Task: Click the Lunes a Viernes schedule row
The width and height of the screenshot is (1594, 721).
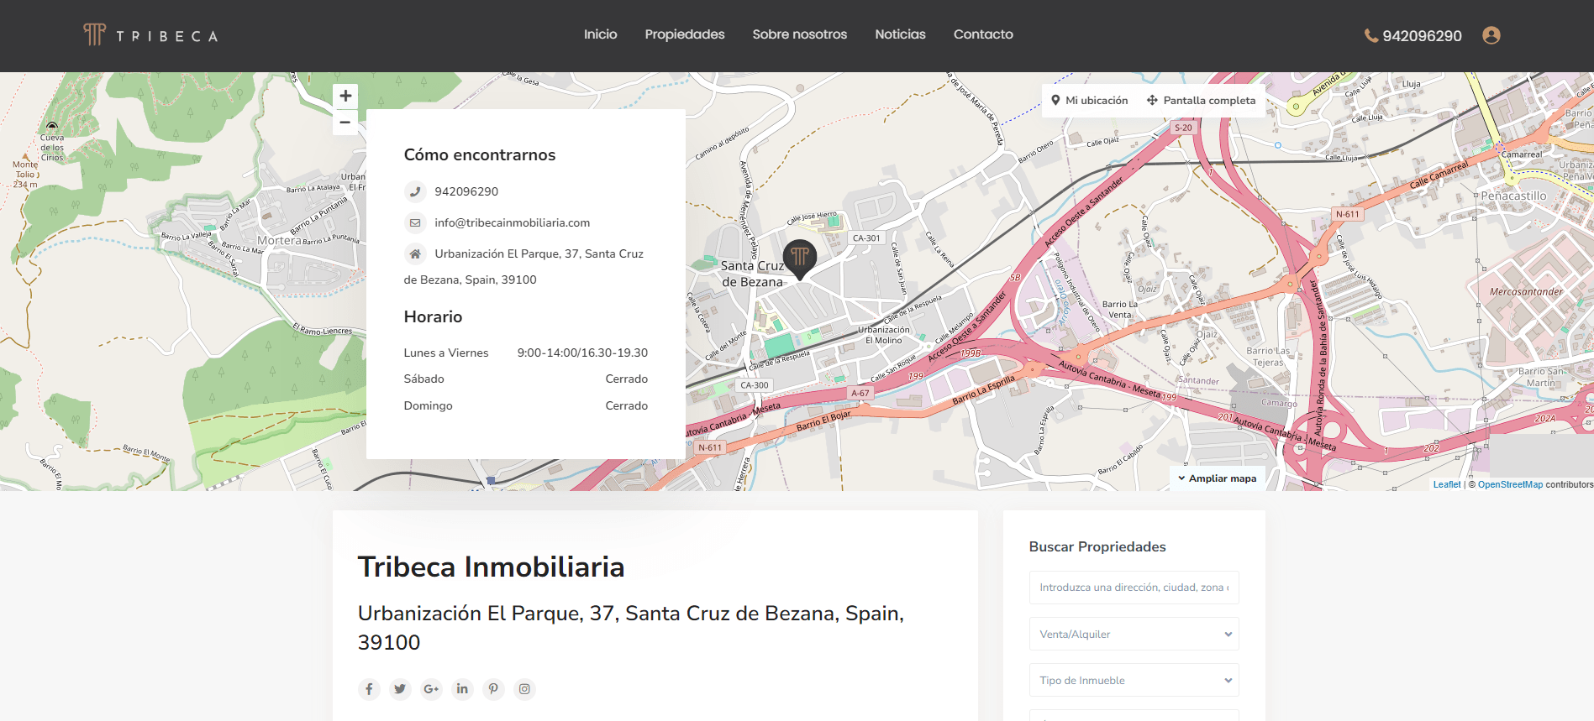Action: point(526,353)
